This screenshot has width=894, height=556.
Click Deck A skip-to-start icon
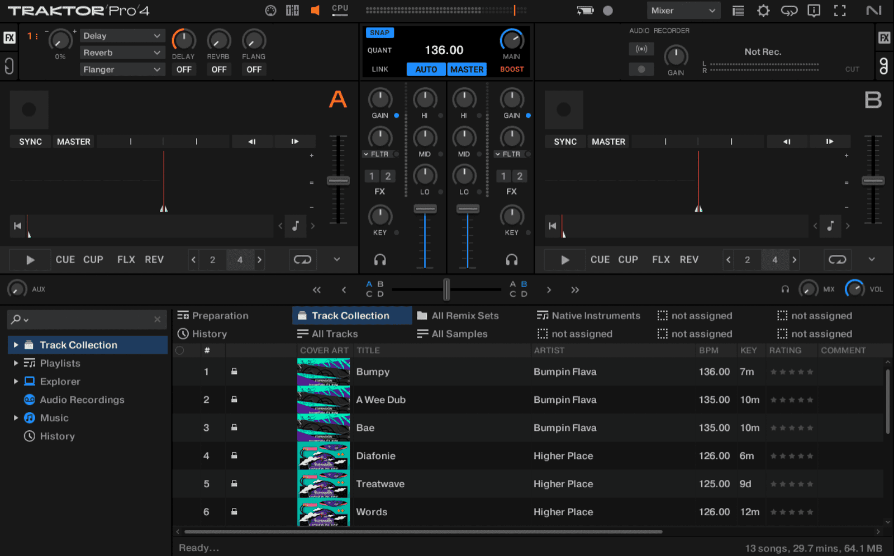tap(17, 226)
